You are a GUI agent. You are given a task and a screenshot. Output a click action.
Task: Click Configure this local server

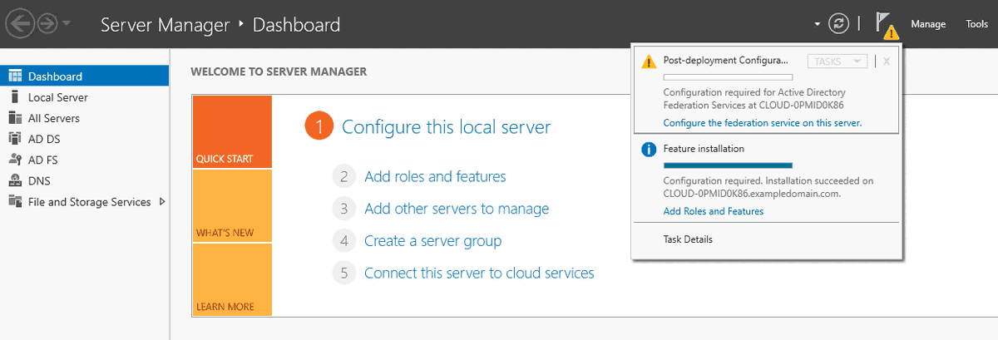447,127
